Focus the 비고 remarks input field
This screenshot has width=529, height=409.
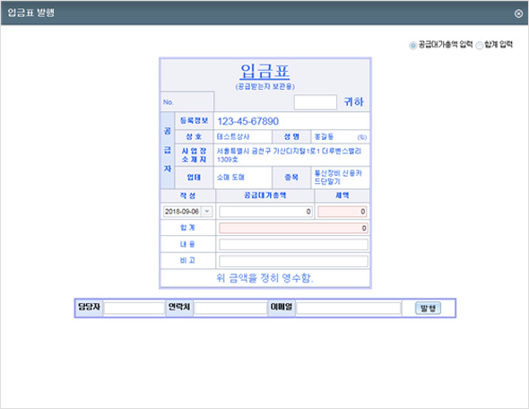[x=293, y=261]
